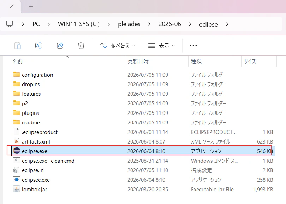
Task: Click the file name 'lombok.jar'
Action: [x=34, y=190]
